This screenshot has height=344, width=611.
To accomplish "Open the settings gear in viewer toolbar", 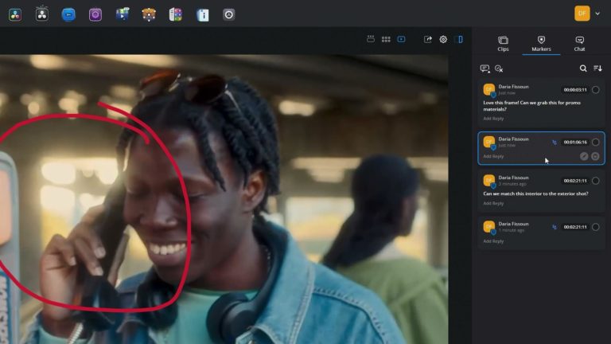I will coord(443,39).
